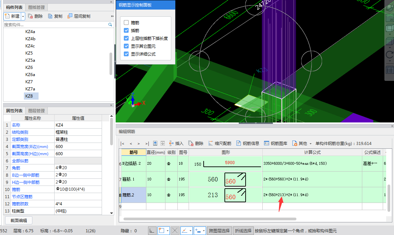The width and height of the screenshot is (394, 235).
Task: Toggle the 插筋 checkbox
Action: coord(126,30)
